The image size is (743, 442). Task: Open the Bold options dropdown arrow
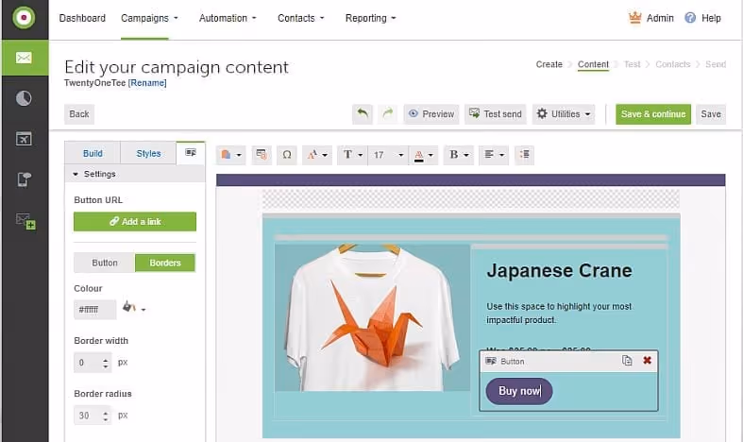(x=465, y=155)
